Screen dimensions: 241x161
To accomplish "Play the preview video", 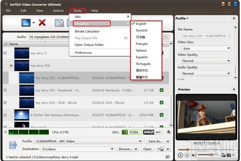I will 180,155.
